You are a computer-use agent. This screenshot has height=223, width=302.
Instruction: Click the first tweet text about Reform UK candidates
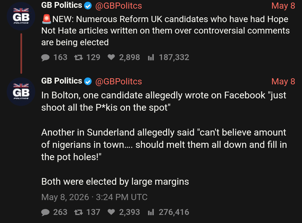tap(166, 31)
